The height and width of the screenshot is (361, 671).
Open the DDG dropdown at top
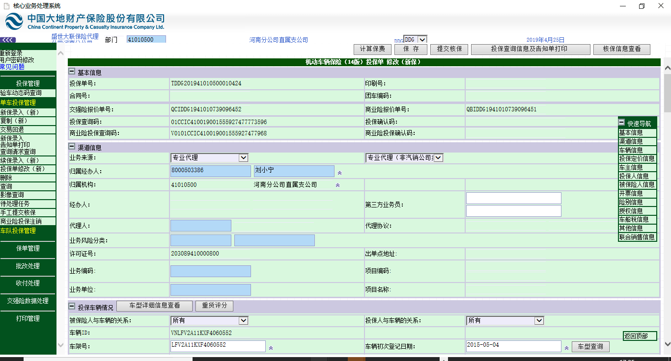(x=422, y=39)
